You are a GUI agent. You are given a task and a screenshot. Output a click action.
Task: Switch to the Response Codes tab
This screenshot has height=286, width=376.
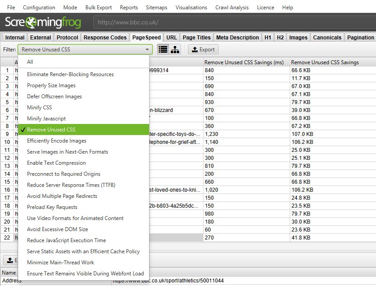click(x=105, y=38)
